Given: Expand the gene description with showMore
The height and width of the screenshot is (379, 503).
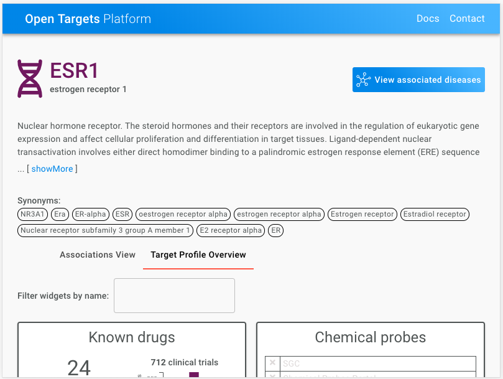Looking at the screenshot, I should coord(52,168).
